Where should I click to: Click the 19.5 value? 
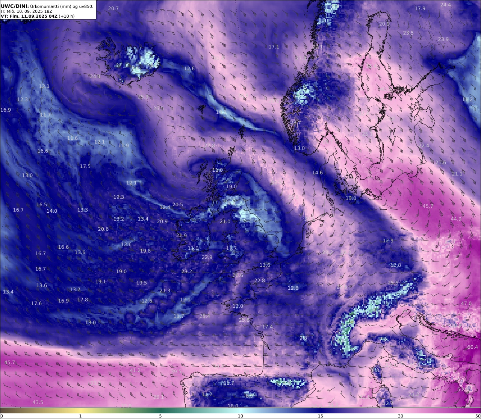coord(141,283)
